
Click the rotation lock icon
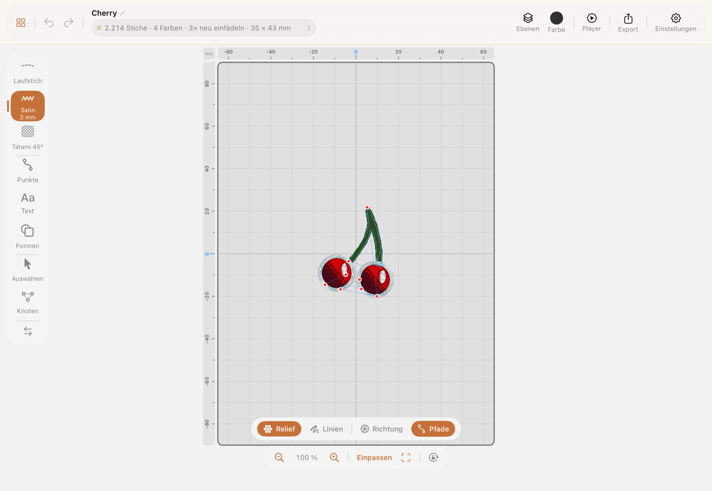433,458
